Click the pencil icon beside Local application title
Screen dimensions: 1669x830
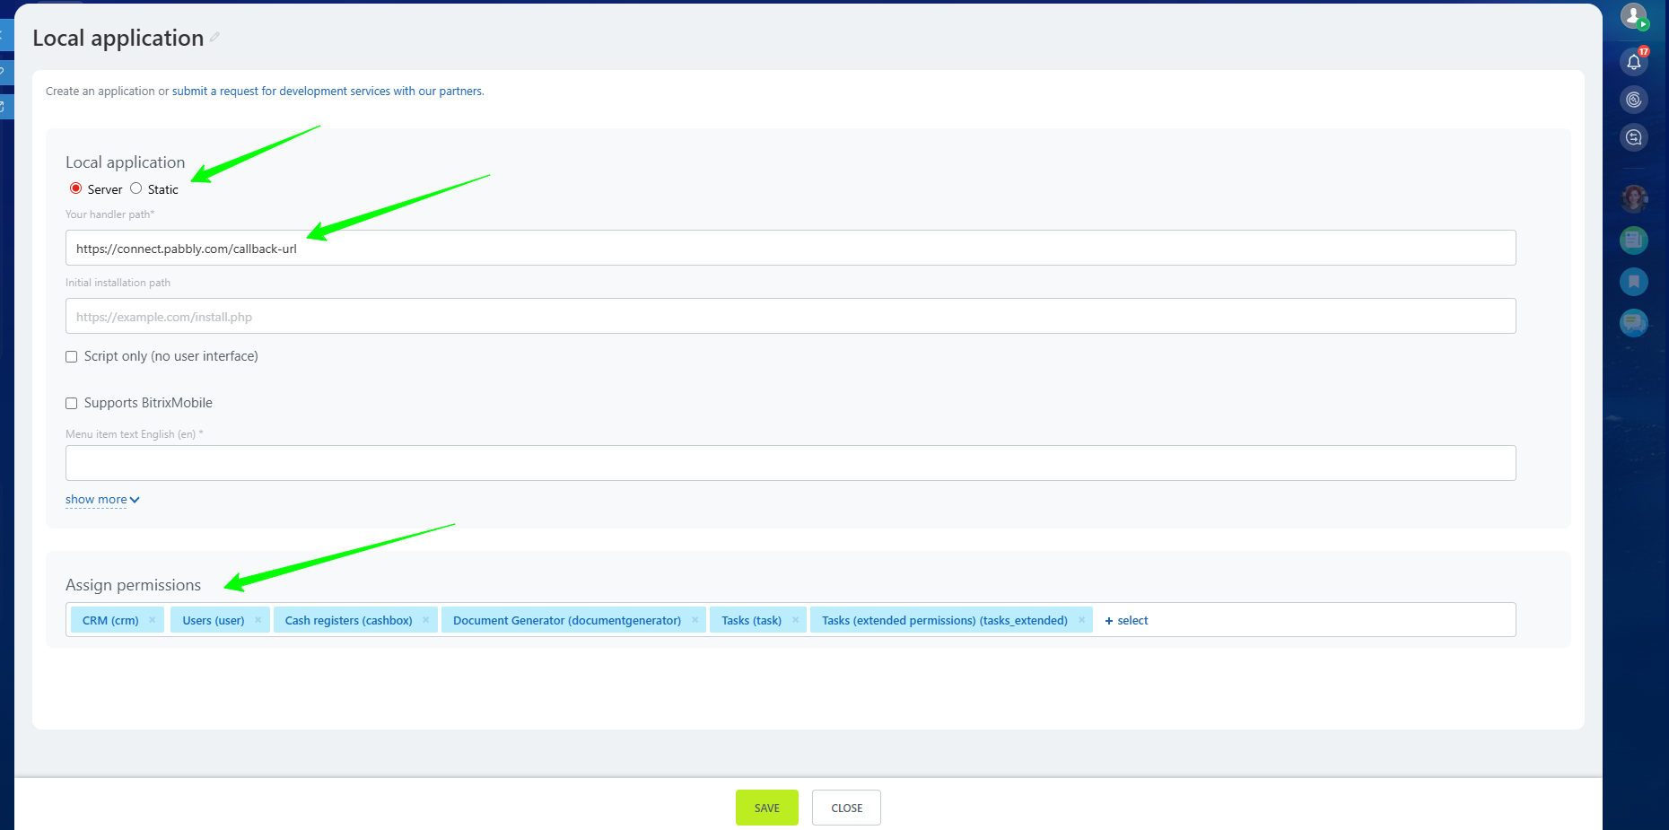(x=214, y=38)
